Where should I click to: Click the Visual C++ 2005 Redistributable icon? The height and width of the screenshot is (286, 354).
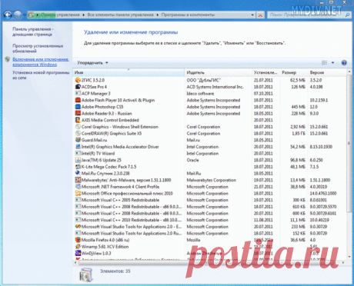78,200
